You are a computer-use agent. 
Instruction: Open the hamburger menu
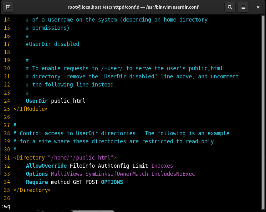[243, 7]
